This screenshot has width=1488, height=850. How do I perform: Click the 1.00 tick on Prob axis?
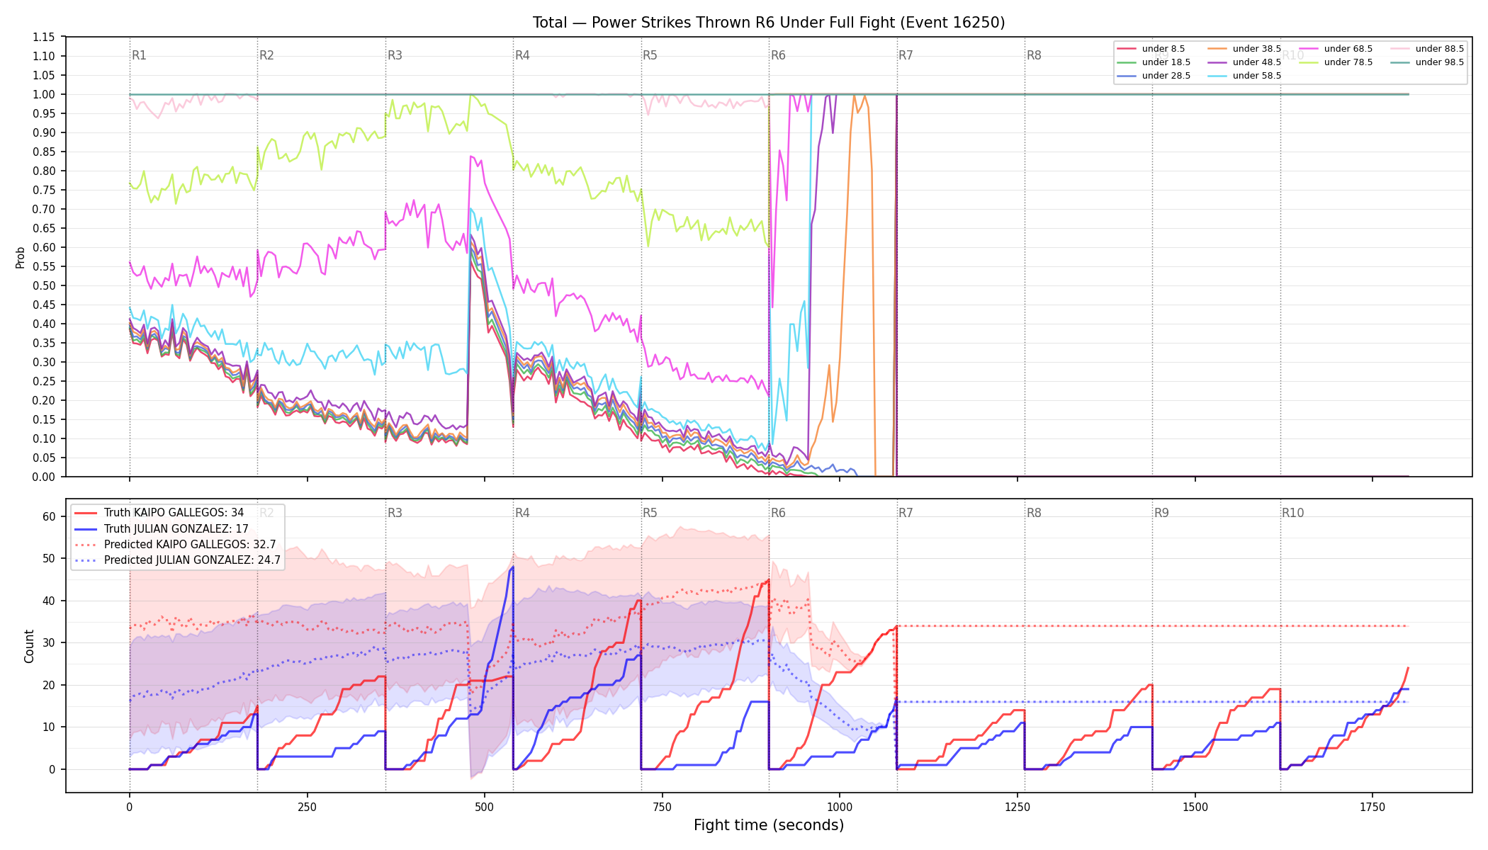[43, 94]
